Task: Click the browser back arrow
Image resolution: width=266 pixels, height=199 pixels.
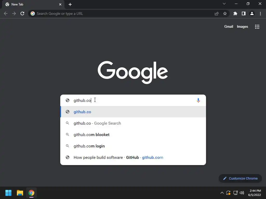Action: [6, 13]
